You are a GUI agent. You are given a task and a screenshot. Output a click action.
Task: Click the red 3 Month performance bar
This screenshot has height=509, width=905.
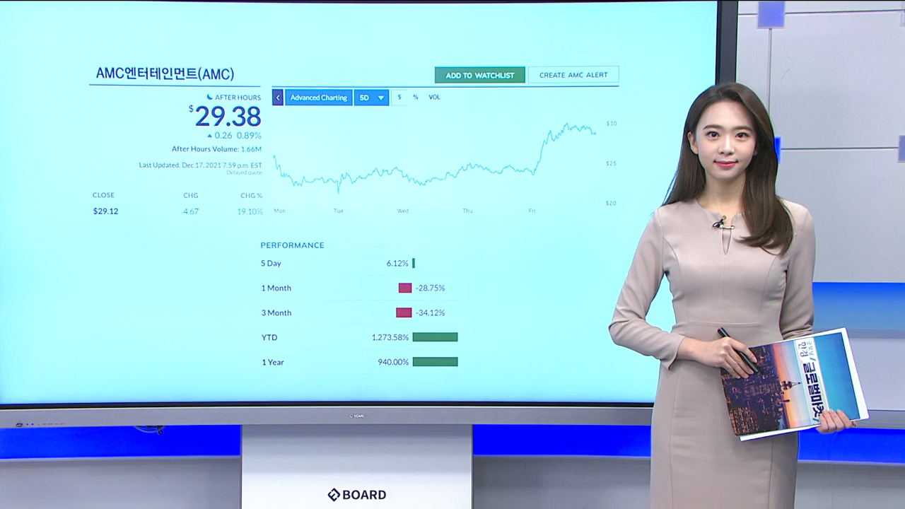coord(404,312)
